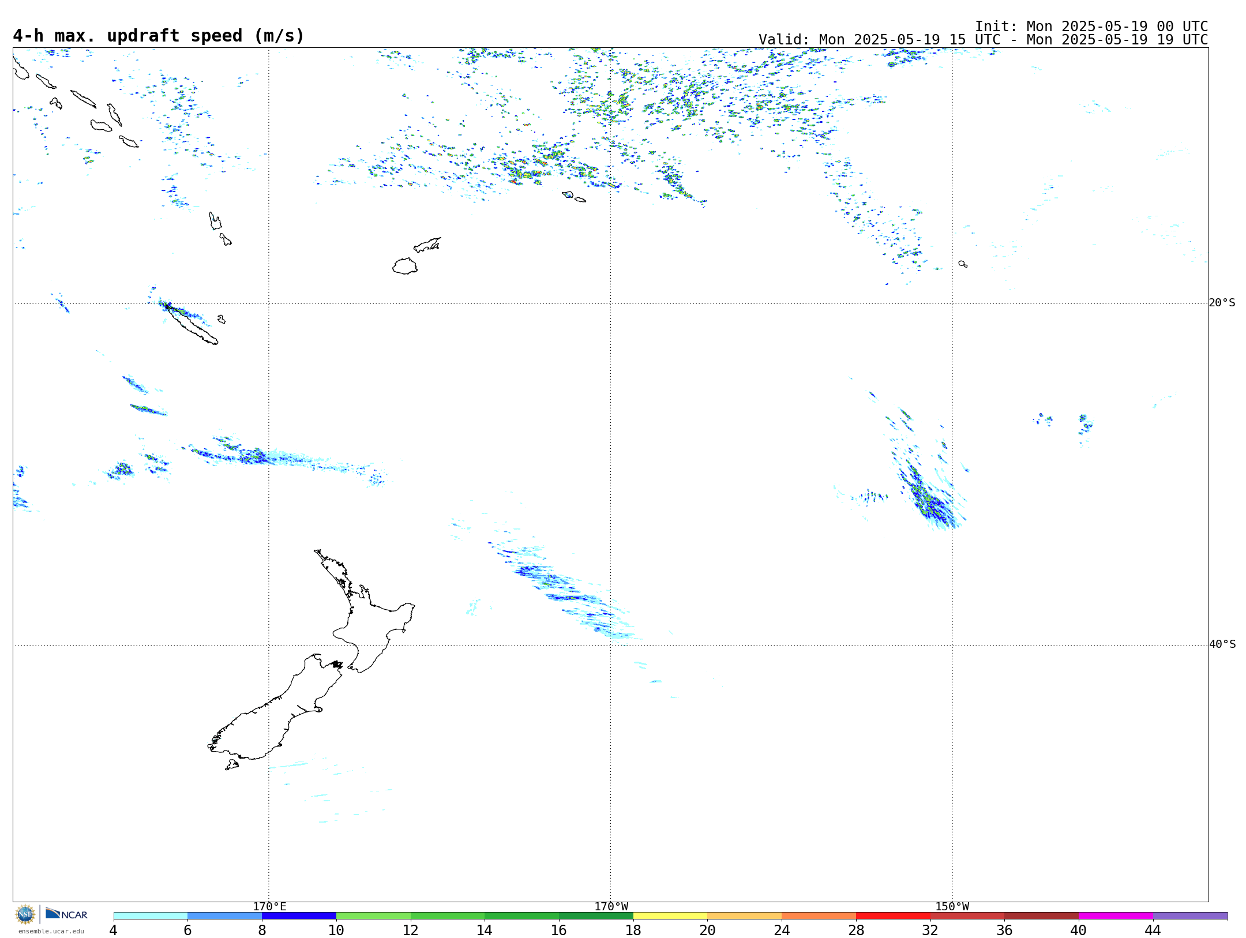The image size is (1246, 938).
Task: Click the colorbar tick label '40'
Action: [1079, 930]
